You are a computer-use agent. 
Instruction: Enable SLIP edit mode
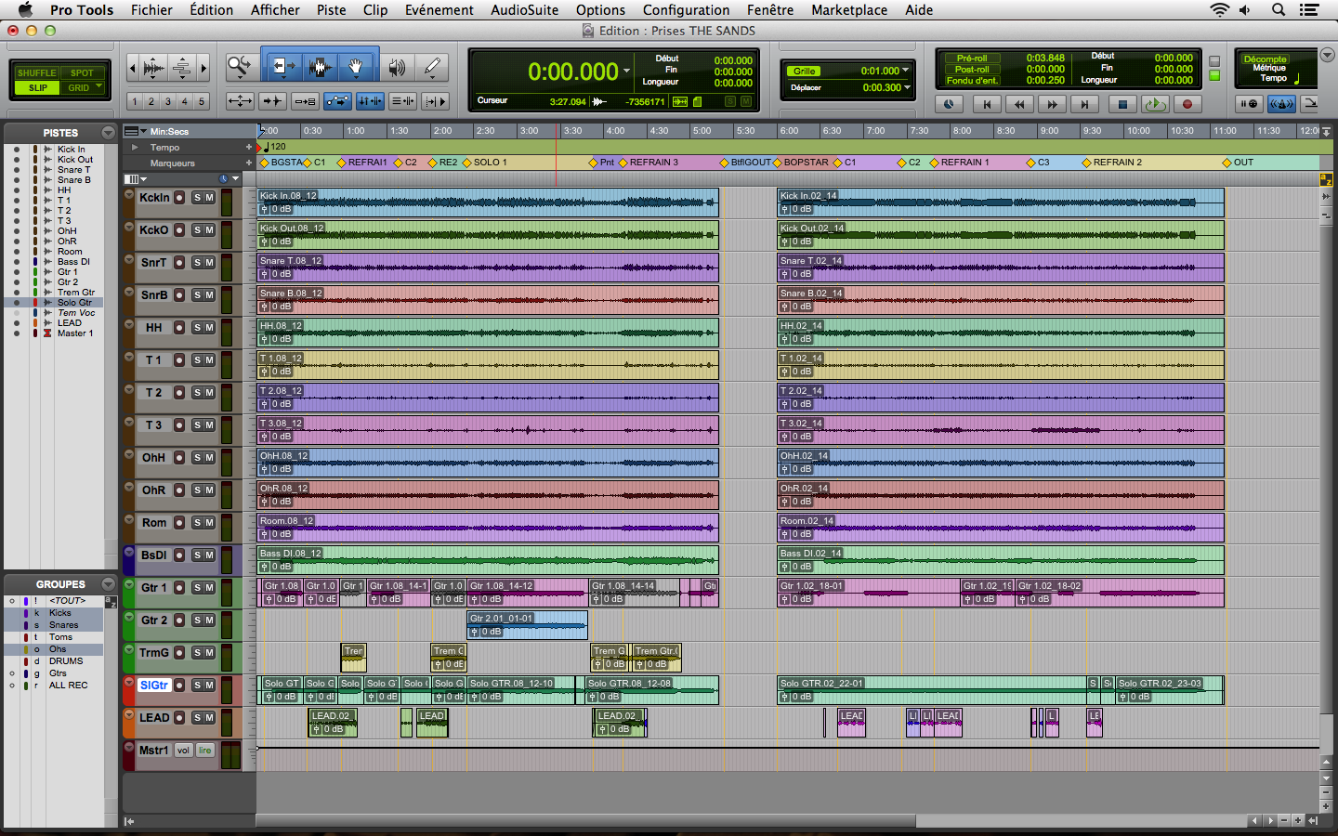coord(37,88)
